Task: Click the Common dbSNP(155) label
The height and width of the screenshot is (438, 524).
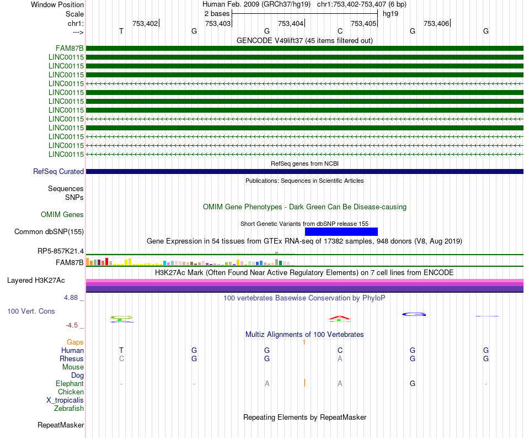Action: 49,231
